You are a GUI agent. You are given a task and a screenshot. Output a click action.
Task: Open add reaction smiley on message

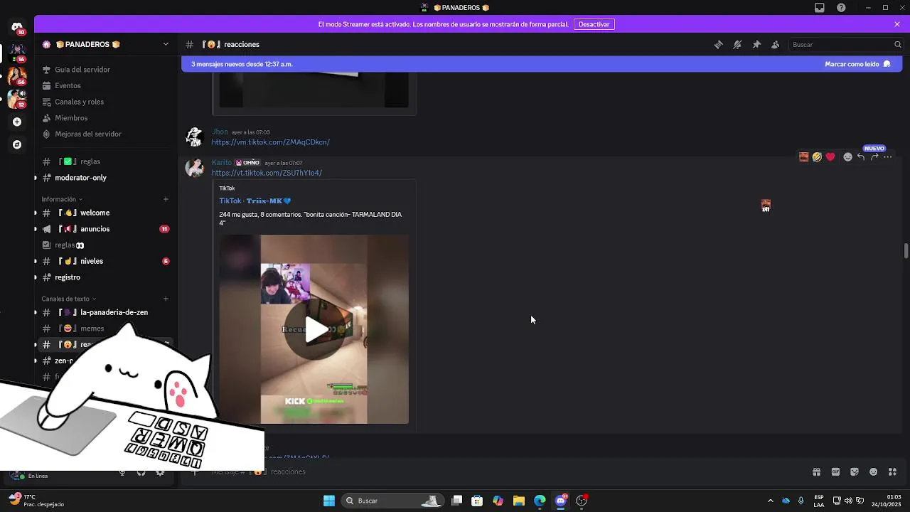(847, 157)
